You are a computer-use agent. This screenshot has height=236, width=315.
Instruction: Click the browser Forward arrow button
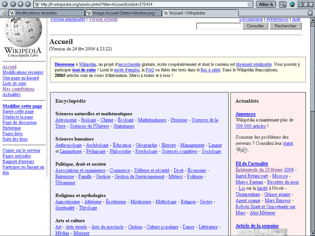[x=13, y=4]
